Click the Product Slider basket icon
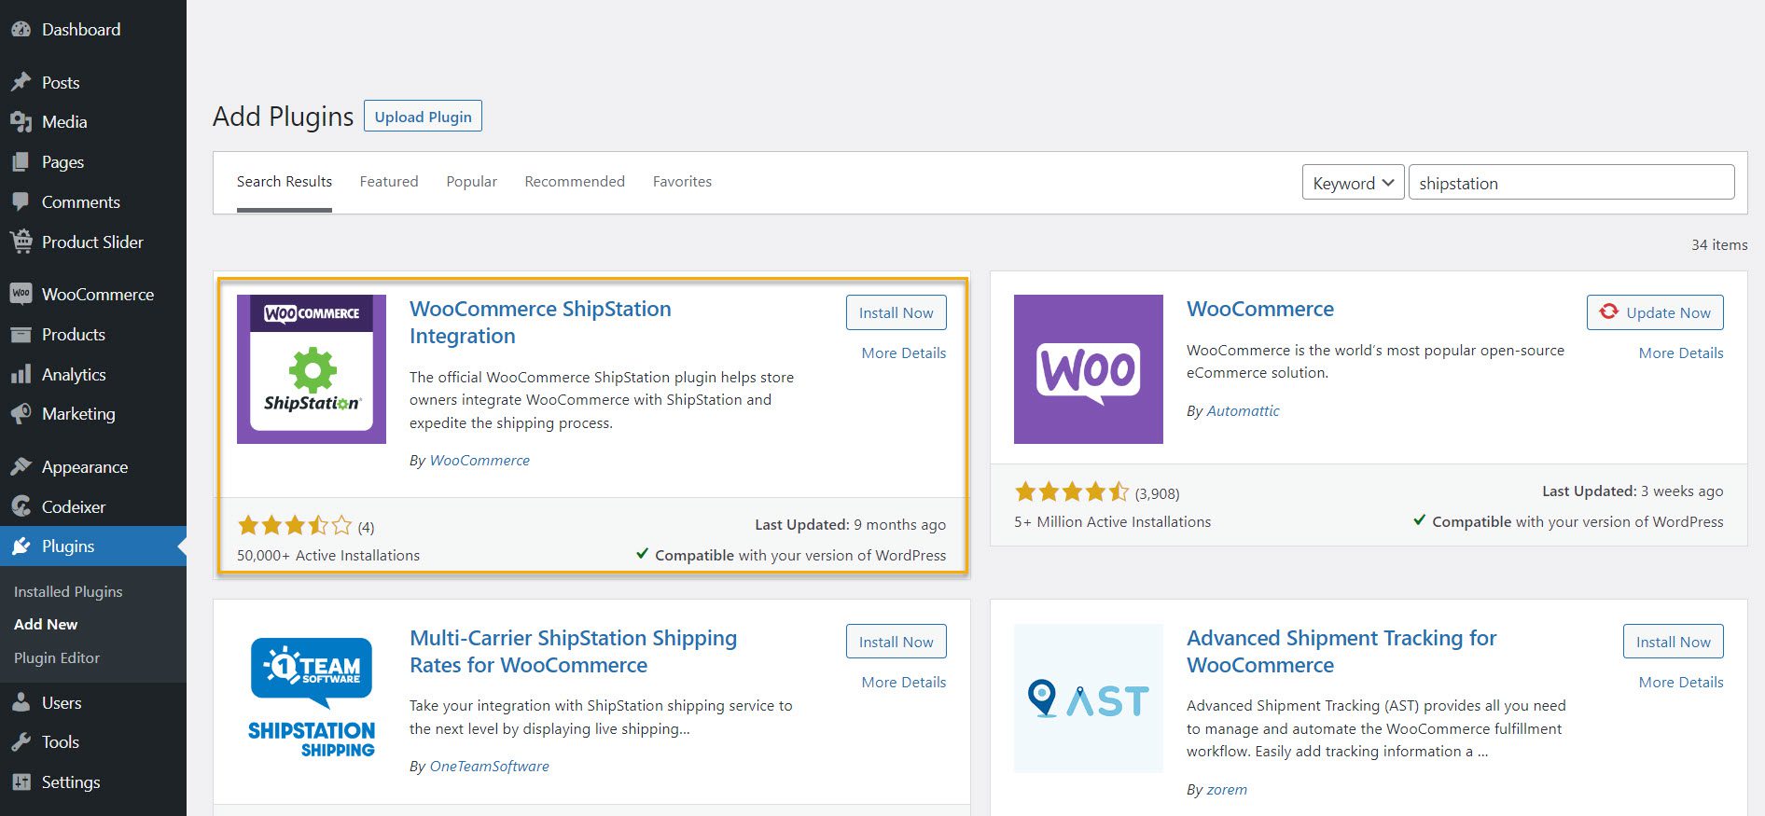1765x816 pixels. (21, 242)
